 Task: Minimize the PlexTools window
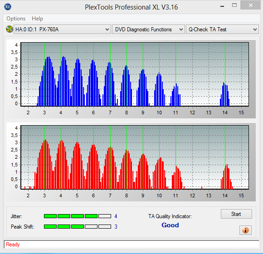pyautogui.click(x=222, y=6)
